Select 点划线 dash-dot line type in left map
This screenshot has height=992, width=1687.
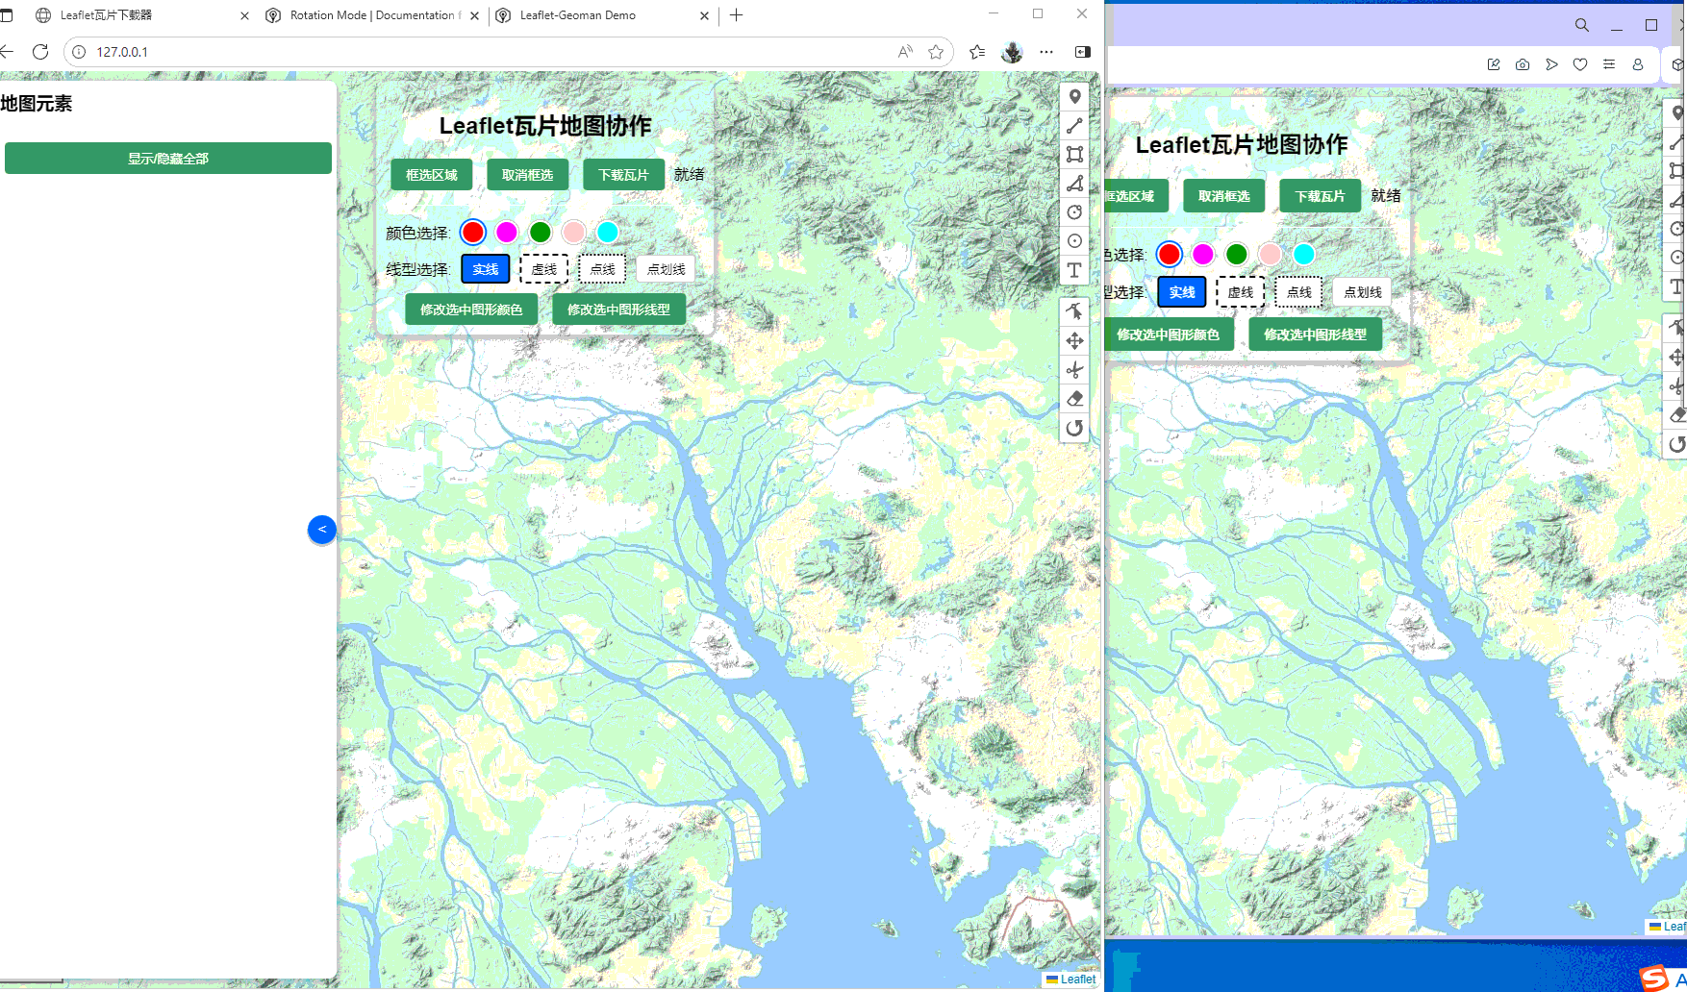coord(666,269)
